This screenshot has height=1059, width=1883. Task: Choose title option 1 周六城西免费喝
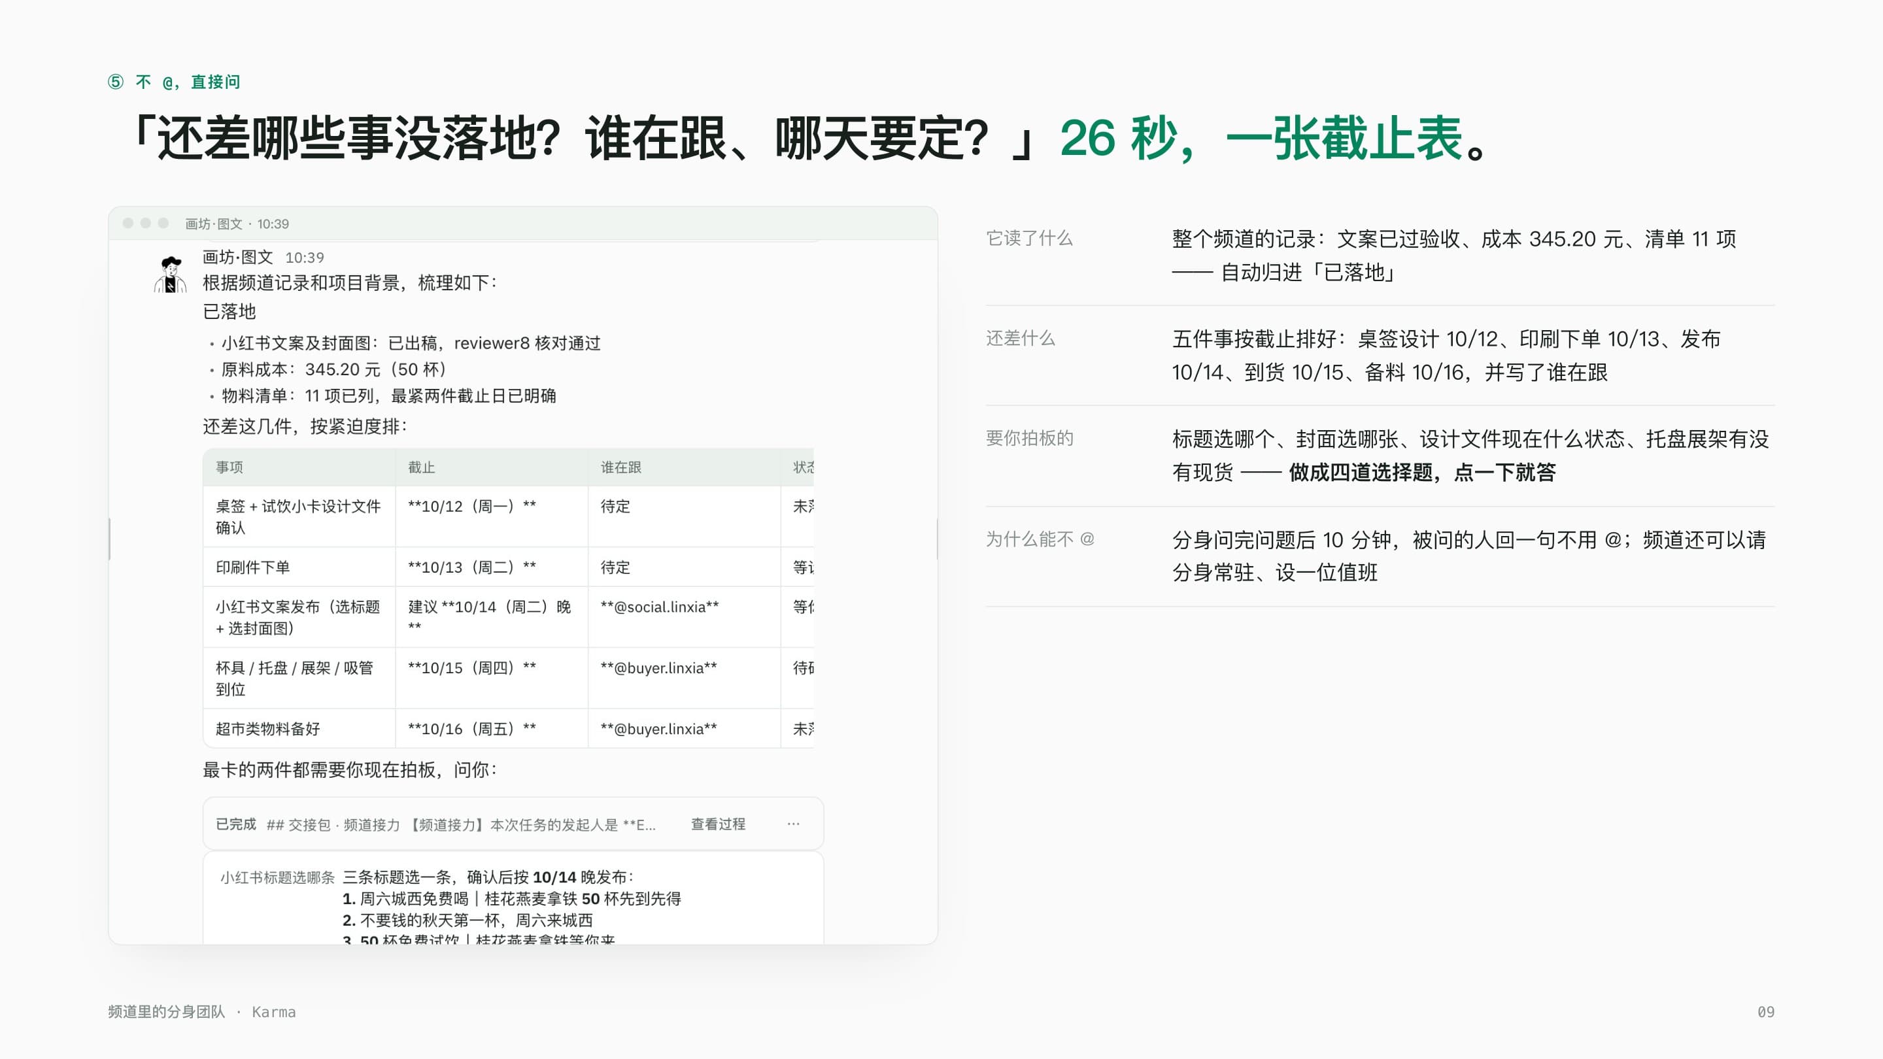512,898
